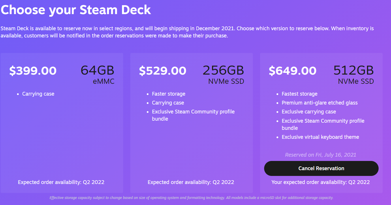Click the Cancel Reservation button
The image size is (391, 205).
pos(321,168)
